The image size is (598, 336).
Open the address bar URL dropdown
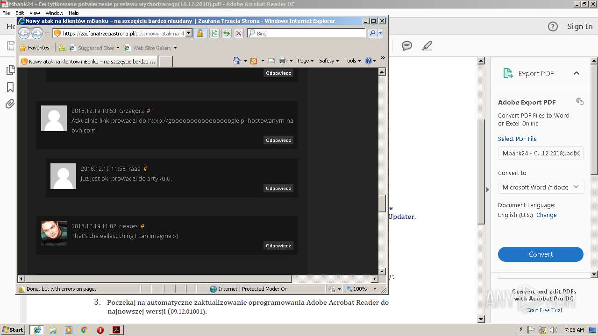click(x=189, y=33)
